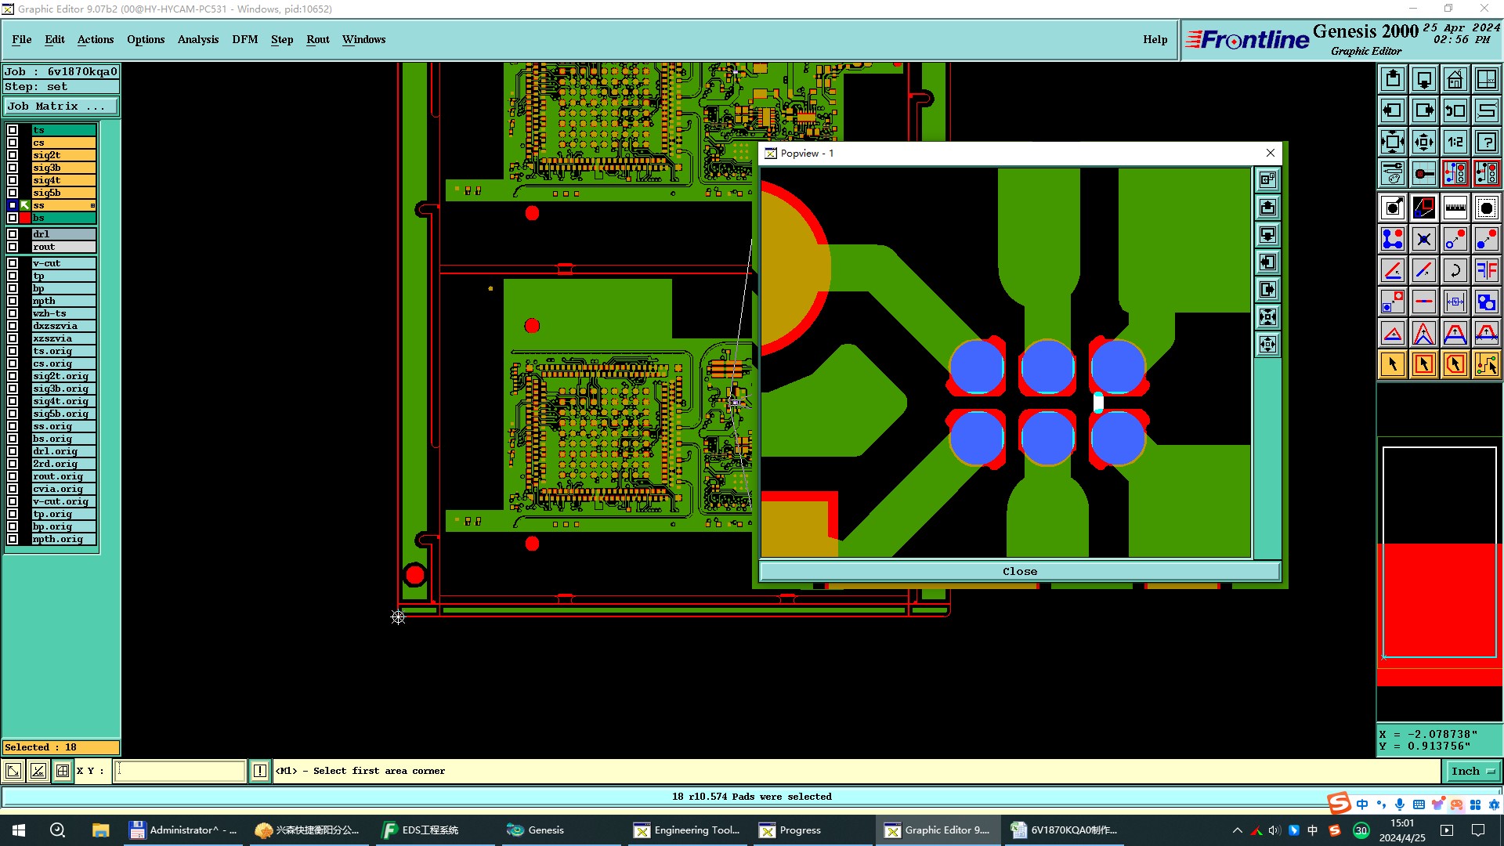
Task: Select the sig3b layer name
Action: [63, 168]
